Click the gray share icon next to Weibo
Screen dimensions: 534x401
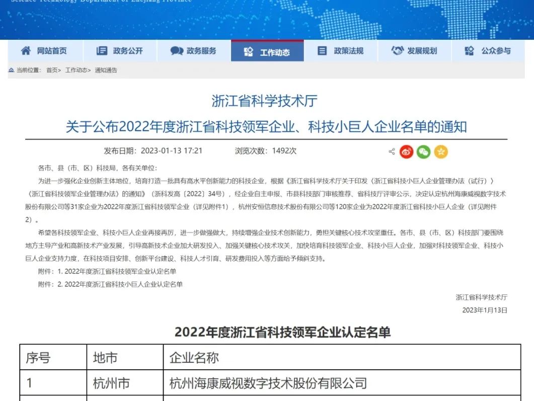point(392,151)
